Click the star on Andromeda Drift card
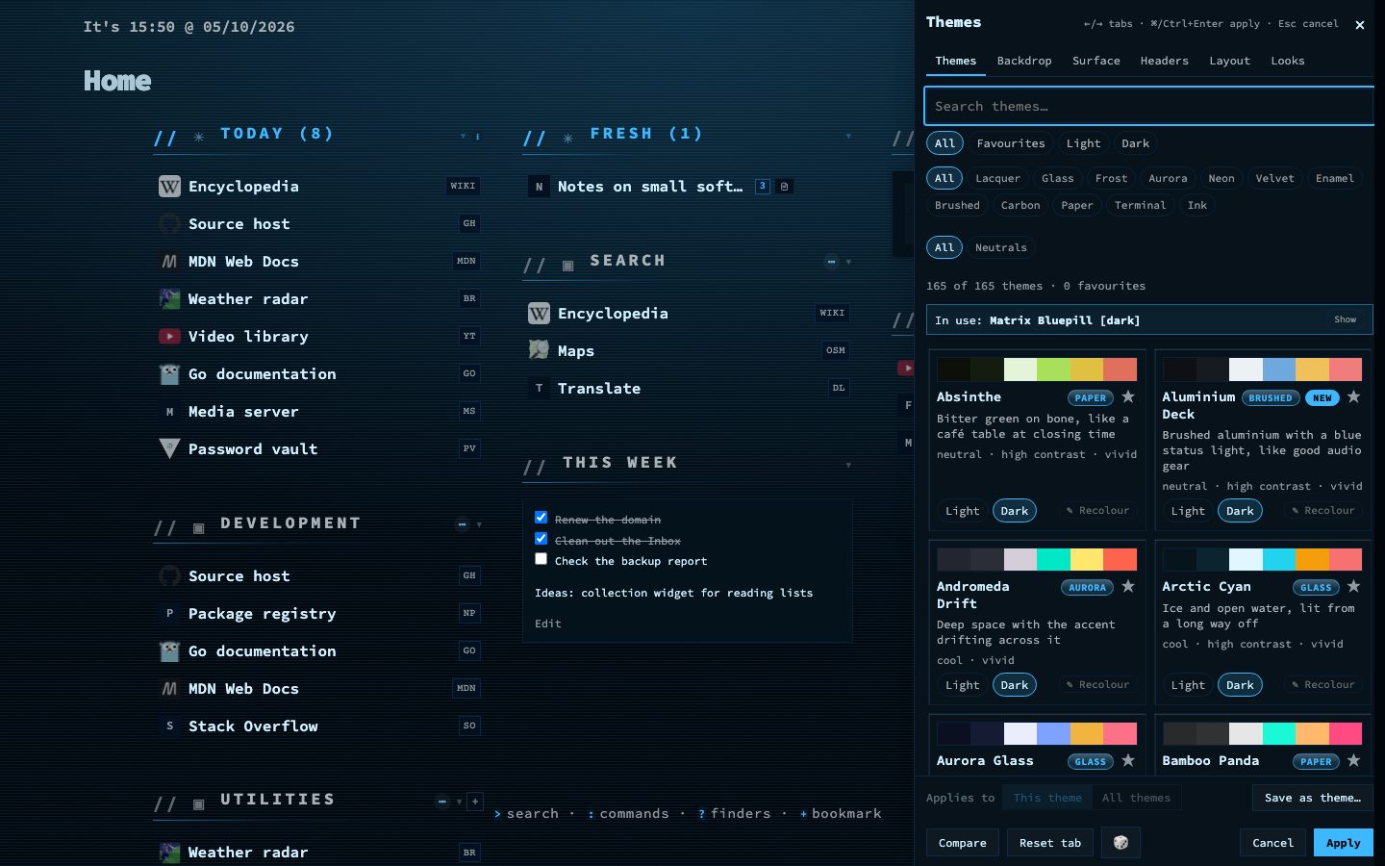The height and width of the screenshot is (866, 1385). [1128, 586]
